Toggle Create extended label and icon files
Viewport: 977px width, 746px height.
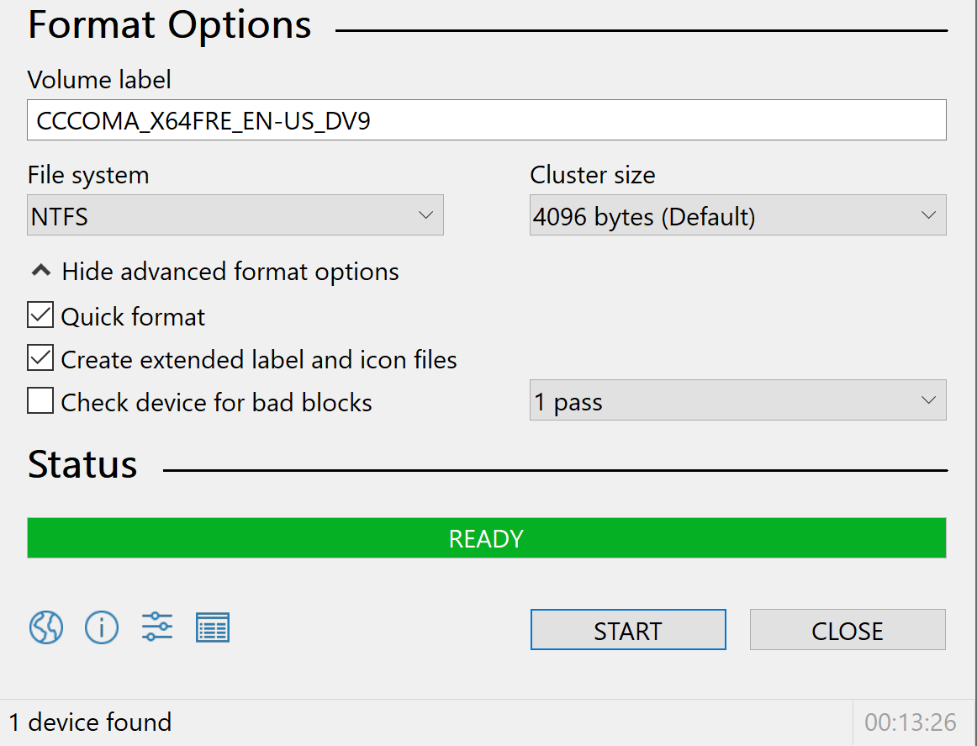pos(40,357)
